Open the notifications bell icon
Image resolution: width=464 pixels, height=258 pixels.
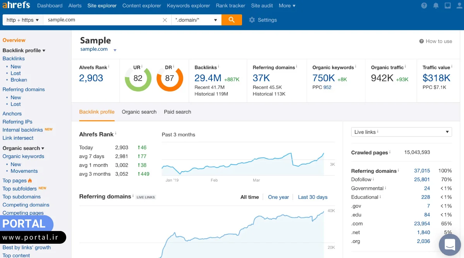click(436, 5)
